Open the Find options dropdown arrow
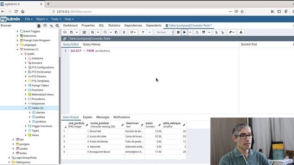 click(98, 32)
